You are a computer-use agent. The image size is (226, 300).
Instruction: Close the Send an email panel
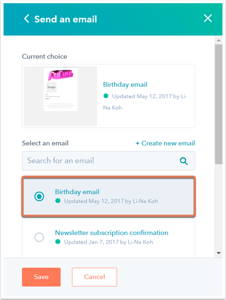208,18
